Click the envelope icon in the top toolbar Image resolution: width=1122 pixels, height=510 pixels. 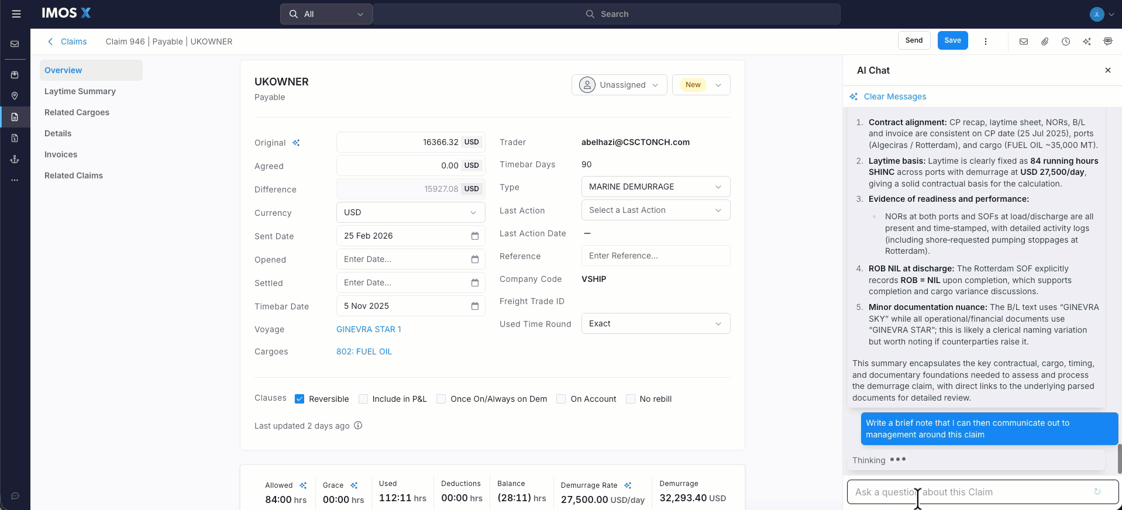pyautogui.click(x=1023, y=42)
